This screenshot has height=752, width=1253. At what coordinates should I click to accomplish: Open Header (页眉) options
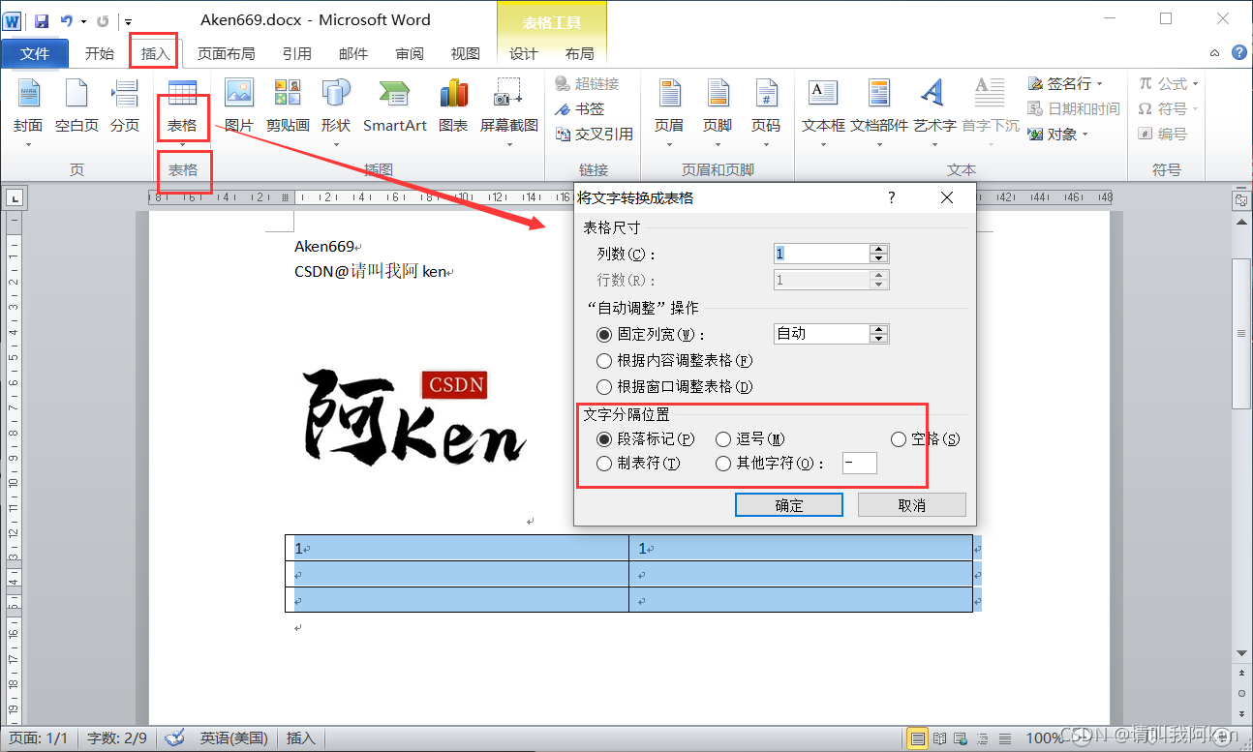[669, 113]
